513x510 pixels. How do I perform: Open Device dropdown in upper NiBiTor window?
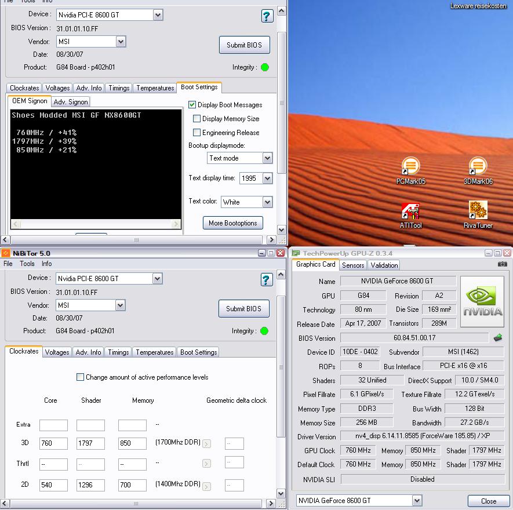click(158, 14)
